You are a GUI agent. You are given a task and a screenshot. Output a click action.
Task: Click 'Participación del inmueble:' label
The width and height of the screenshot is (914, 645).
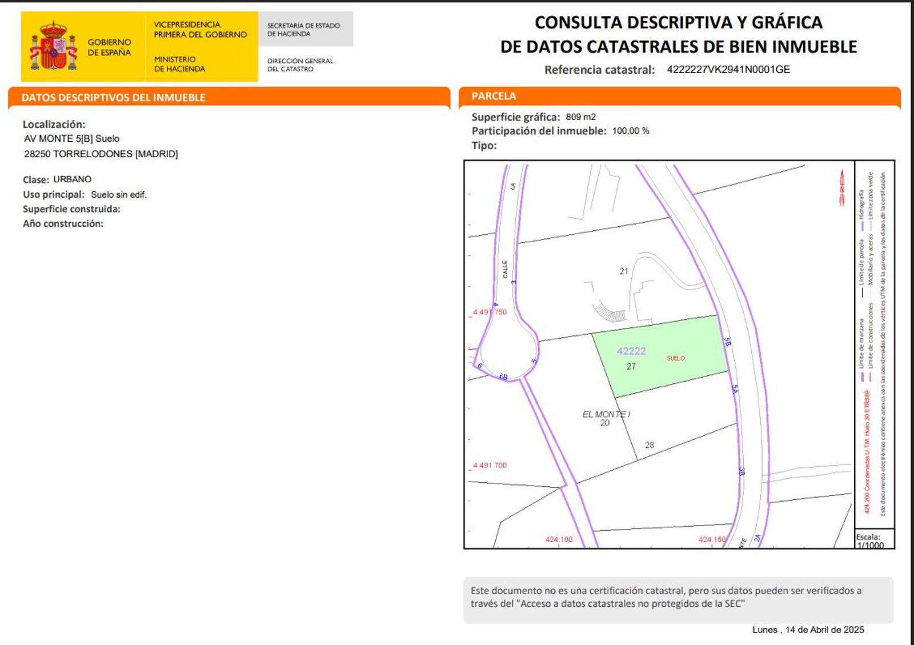[539, 131]
